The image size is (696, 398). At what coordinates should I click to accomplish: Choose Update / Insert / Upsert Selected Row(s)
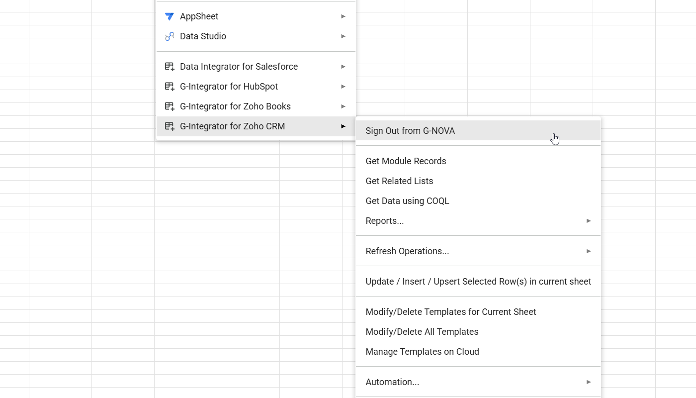(x=478, y=282)
